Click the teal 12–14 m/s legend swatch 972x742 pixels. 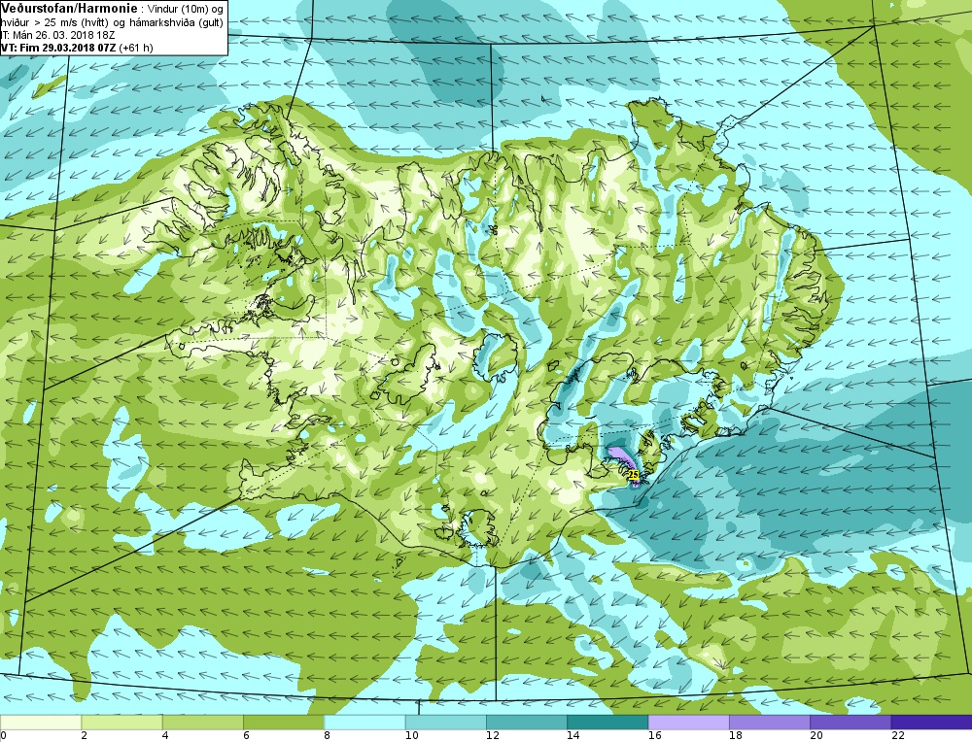(x=526, y=723)
